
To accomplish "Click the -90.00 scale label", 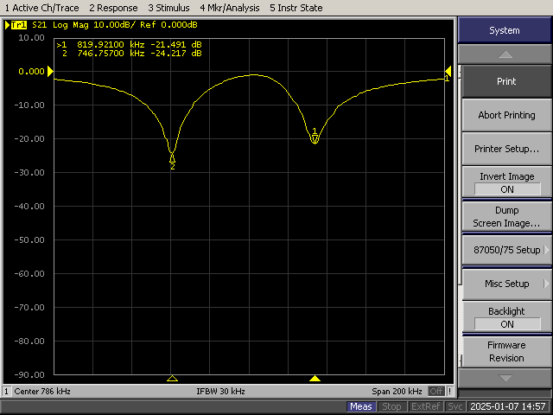I will [29, 374].
